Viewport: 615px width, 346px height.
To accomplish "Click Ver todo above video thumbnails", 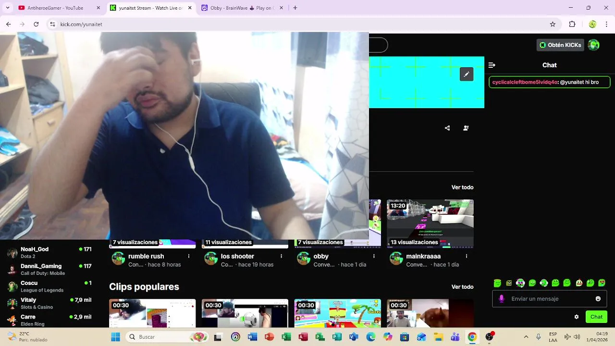I will 462,187.
